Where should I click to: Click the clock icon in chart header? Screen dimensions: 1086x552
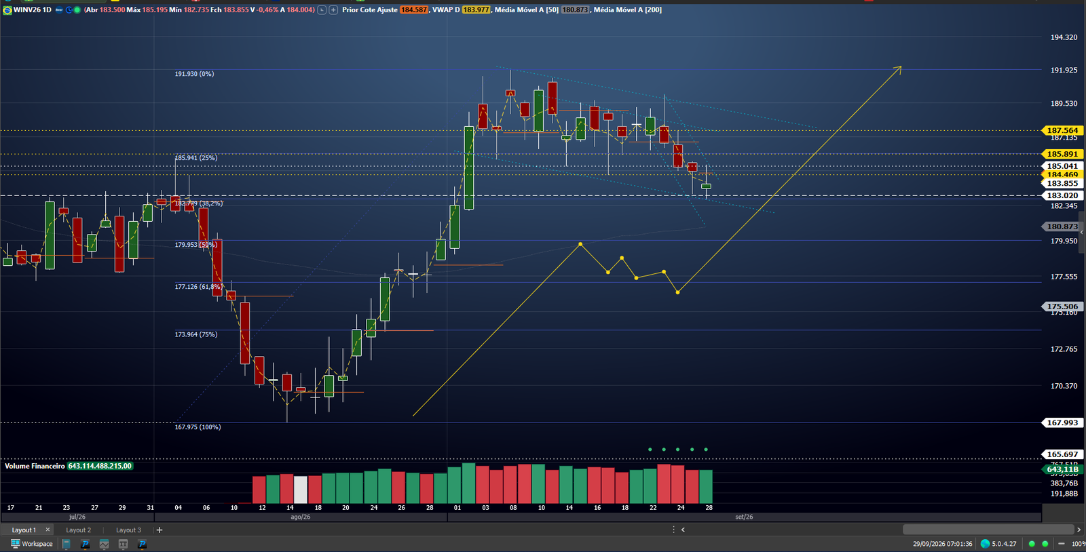69,10
